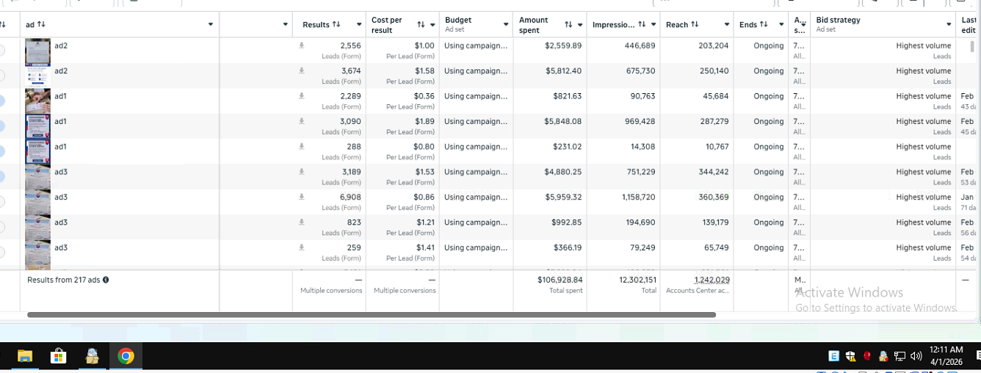The width and height of the screenshot is (981, 373).
Task: Open the thumbnail of the first ad2 row
Action: tap(37, 51)
